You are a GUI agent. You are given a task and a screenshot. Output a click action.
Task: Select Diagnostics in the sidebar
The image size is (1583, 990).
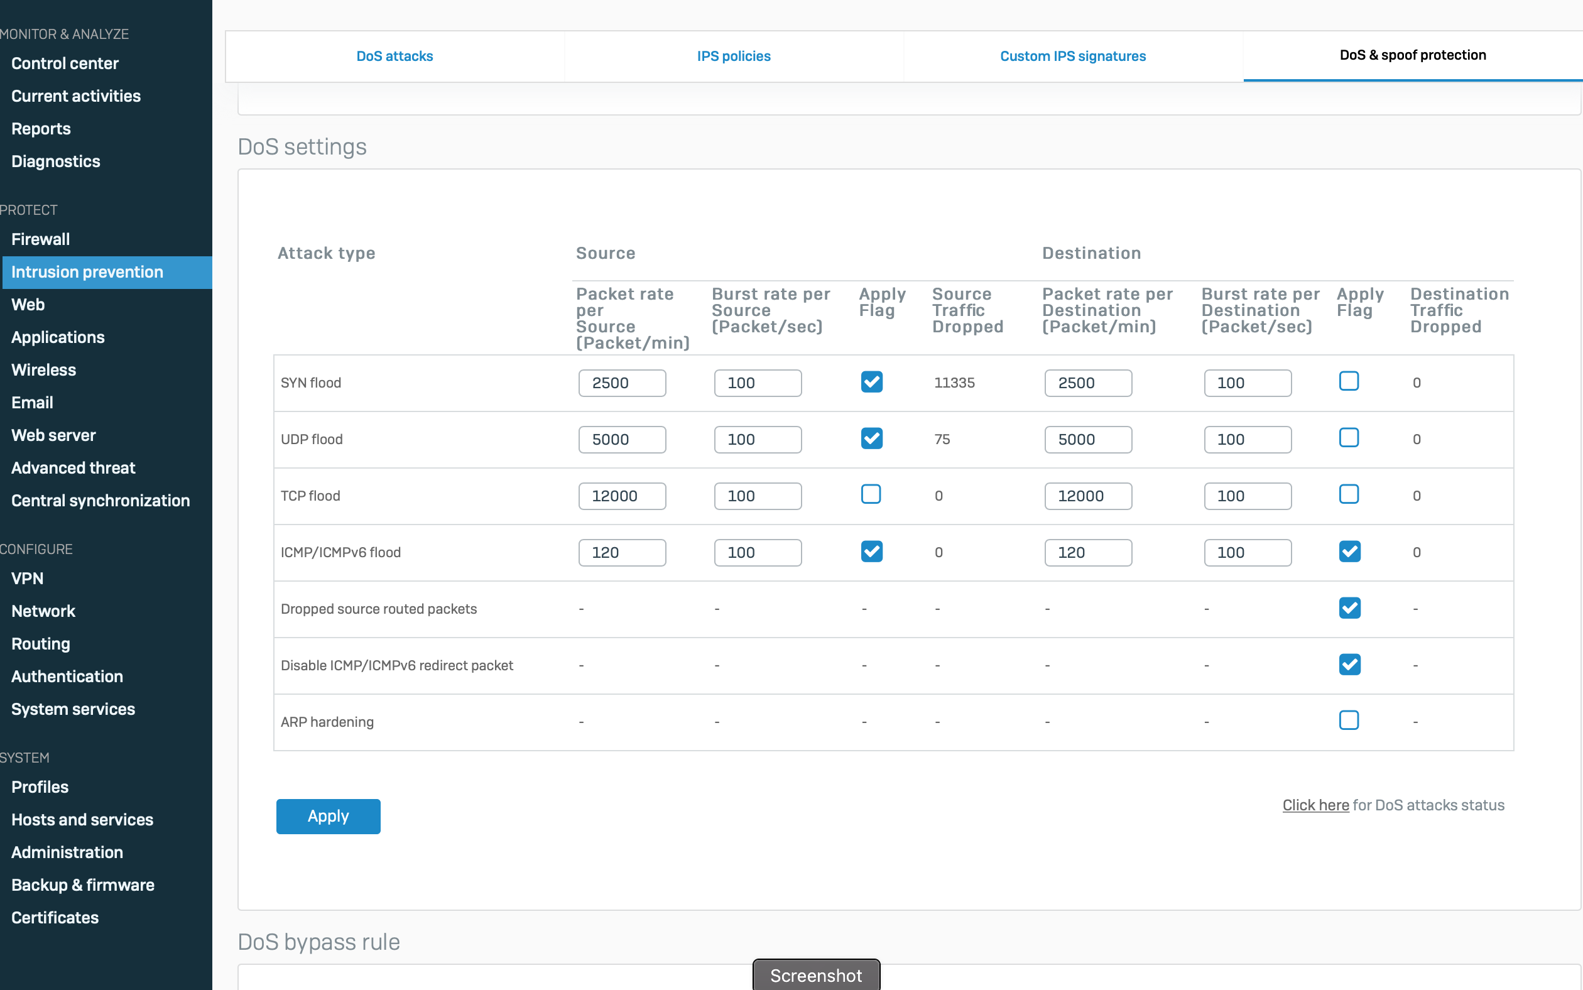[56, 161]
